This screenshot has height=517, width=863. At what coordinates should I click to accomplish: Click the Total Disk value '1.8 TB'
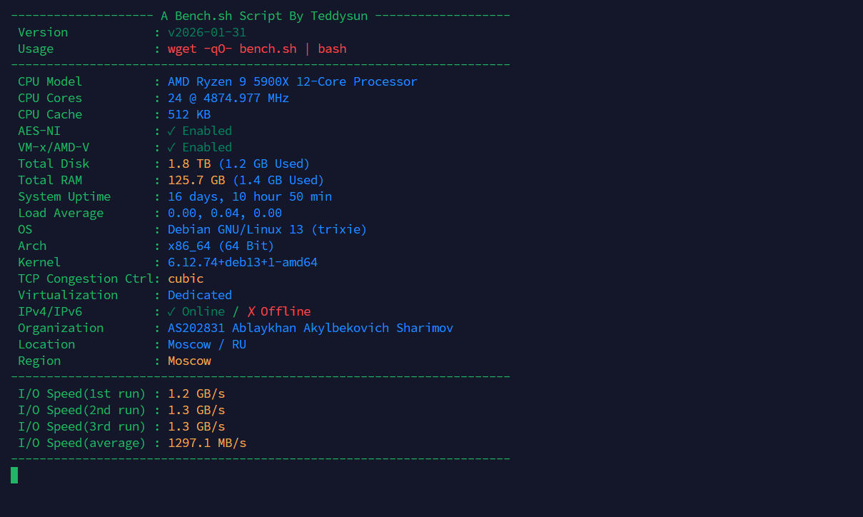coord(189,164)
